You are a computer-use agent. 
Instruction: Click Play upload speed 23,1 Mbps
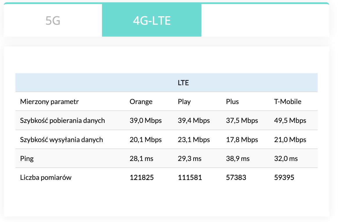tap(194, 139)
